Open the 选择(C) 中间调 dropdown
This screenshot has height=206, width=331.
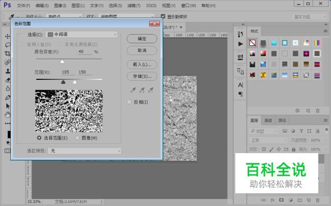(81, 35)
